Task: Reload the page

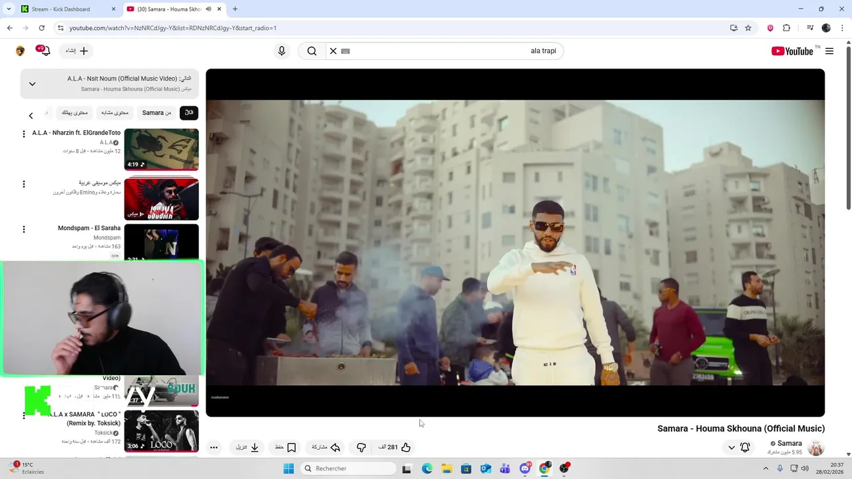Action: pos(41,28)
